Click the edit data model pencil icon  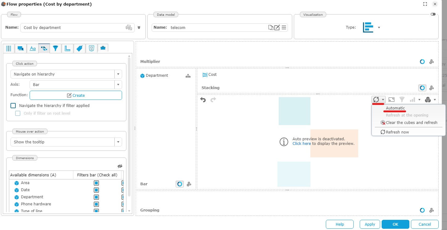coord(277,27)
